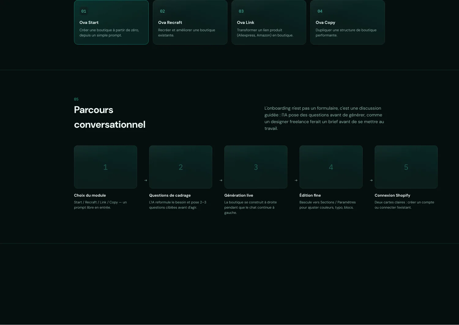Click 'La boutique se construit à droite' text
This screenshot has height=325, width=459.
(251, 207)
